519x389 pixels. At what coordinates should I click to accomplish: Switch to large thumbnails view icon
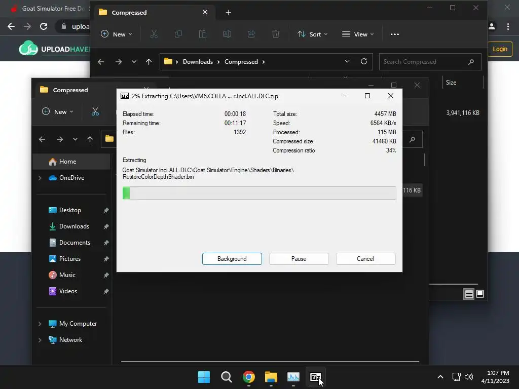click(x=479, y=294)
